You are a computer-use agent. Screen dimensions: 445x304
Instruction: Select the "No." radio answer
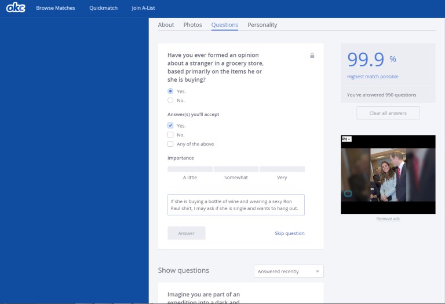click(170, 100)
